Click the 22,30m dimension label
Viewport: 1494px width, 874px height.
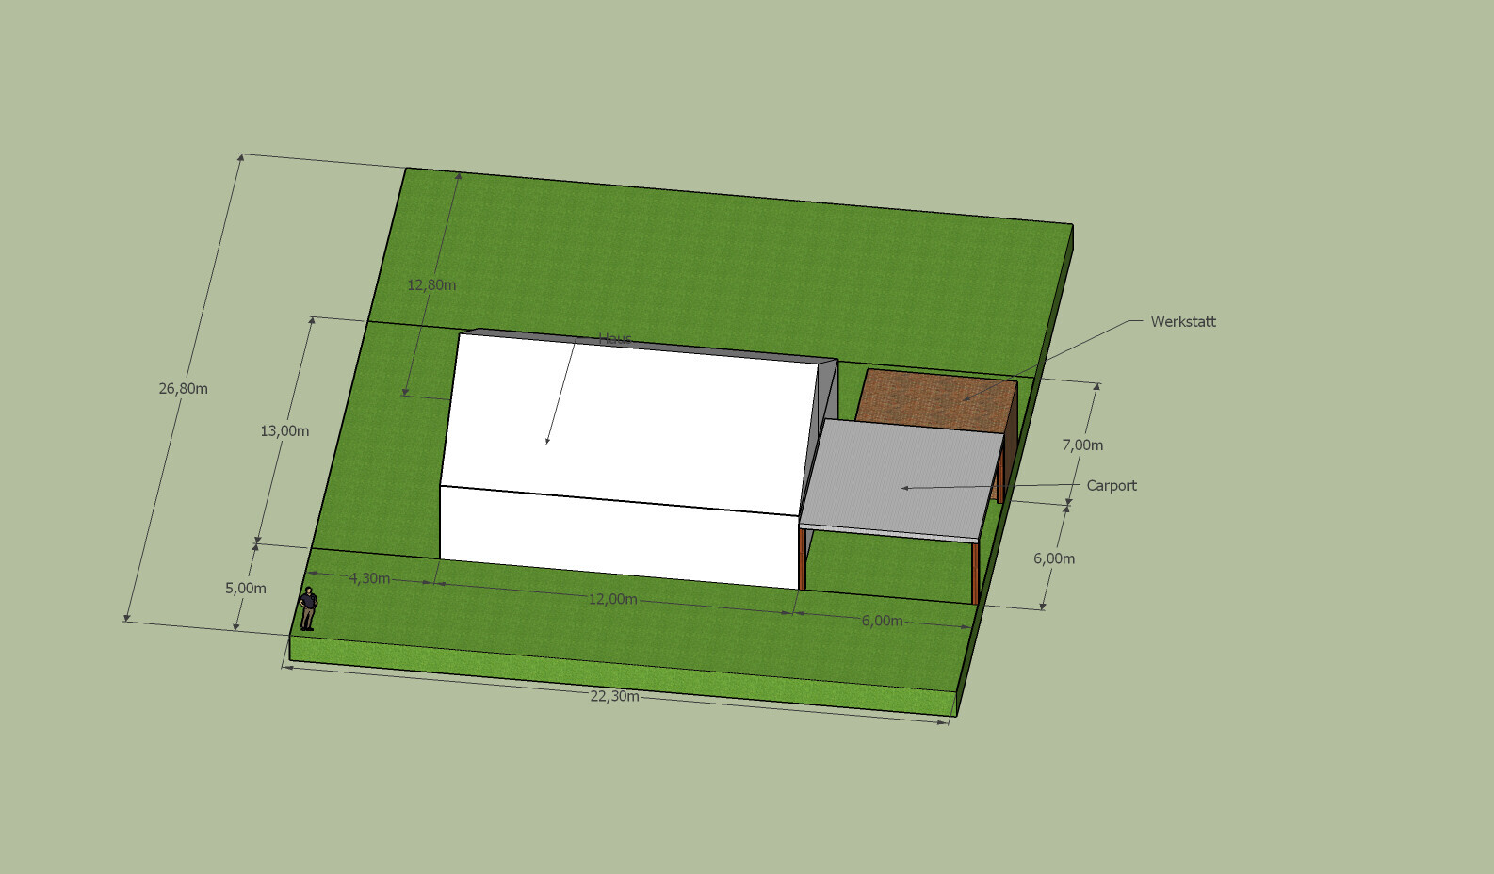pyautogui.click(x=614, y=697)
